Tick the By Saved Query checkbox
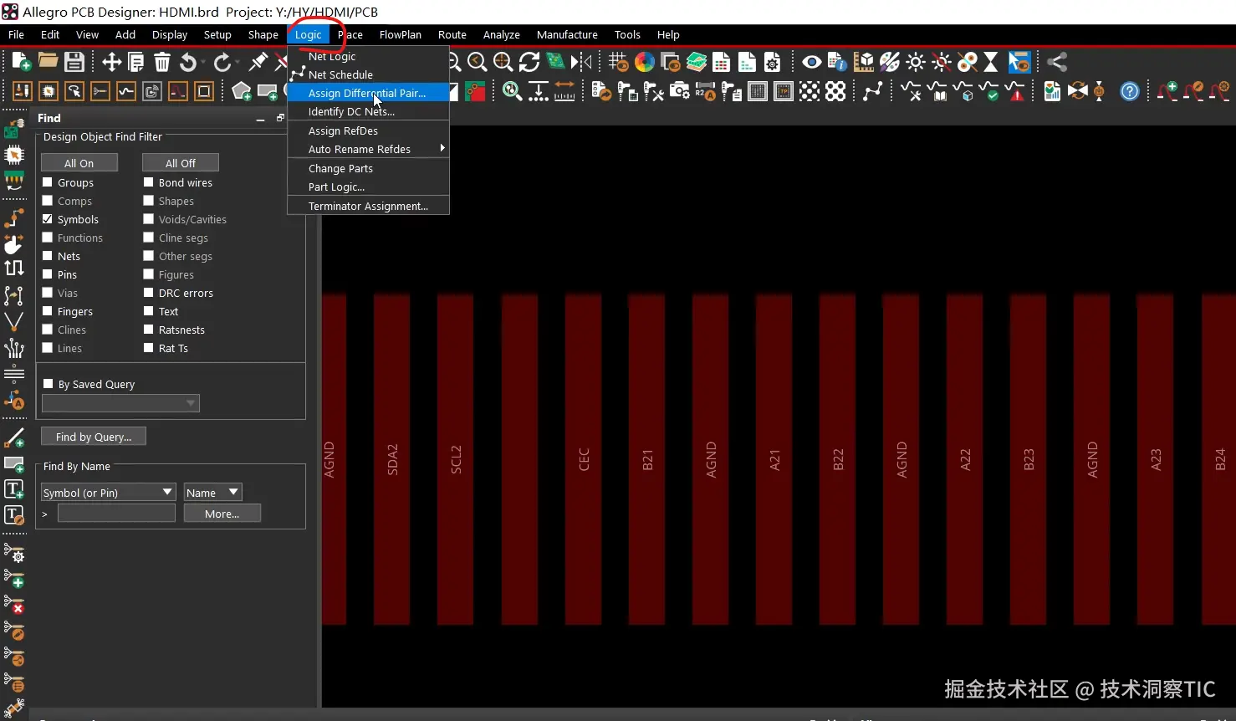Viewport: 1236px width, 721px height. [48, 384]
